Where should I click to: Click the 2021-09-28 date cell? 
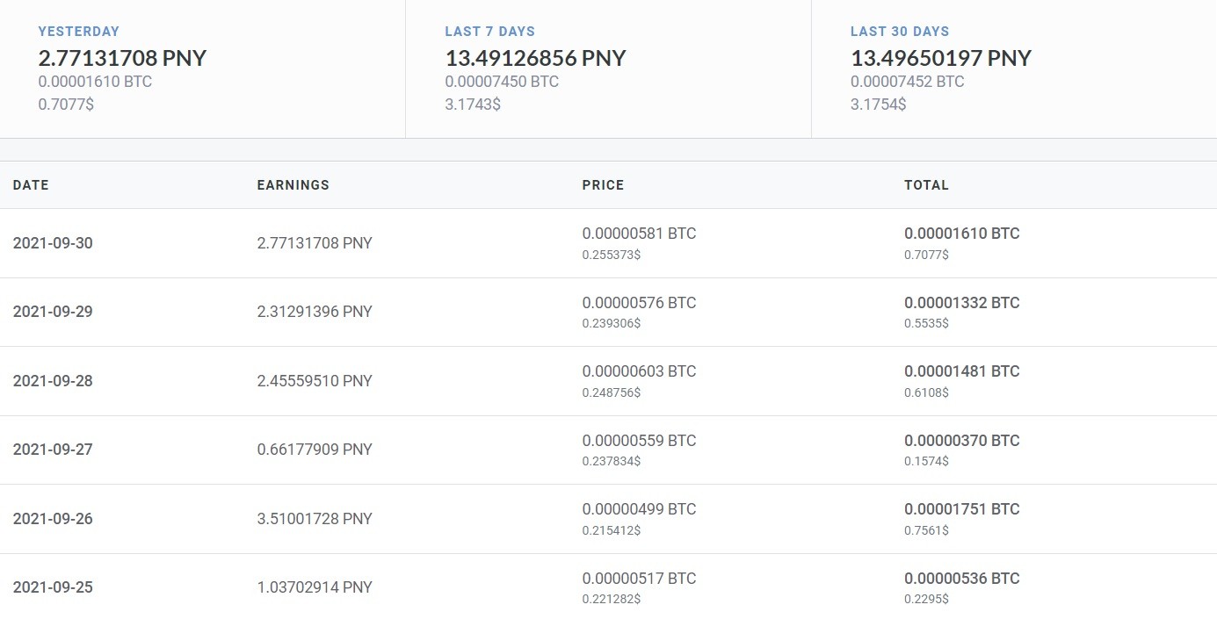[x=53, y=381]
